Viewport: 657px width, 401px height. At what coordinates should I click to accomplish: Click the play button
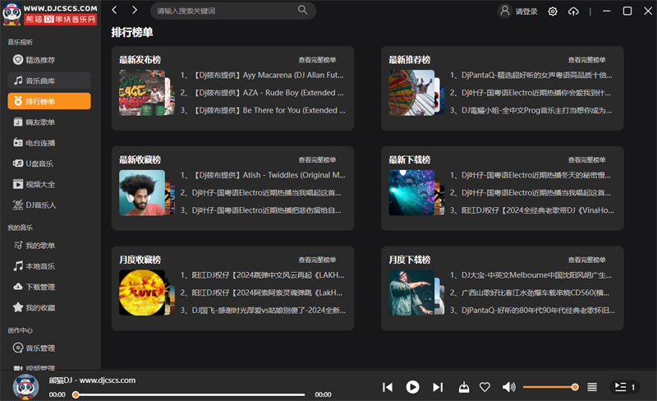click(412, 387)
